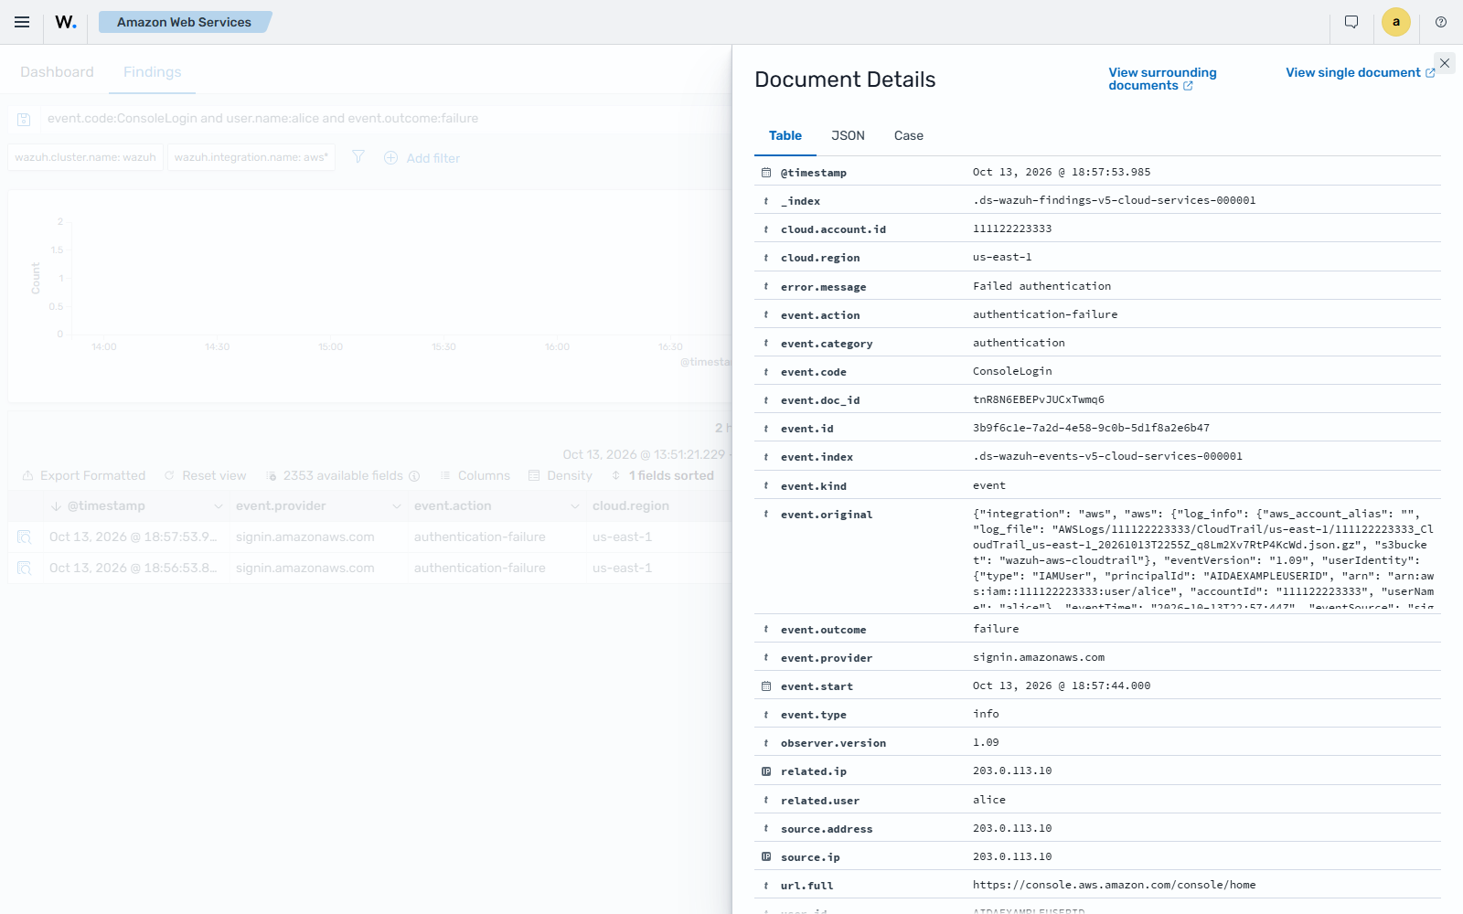Open the available fields selector
1463x914 pixels.
[342, 475]
